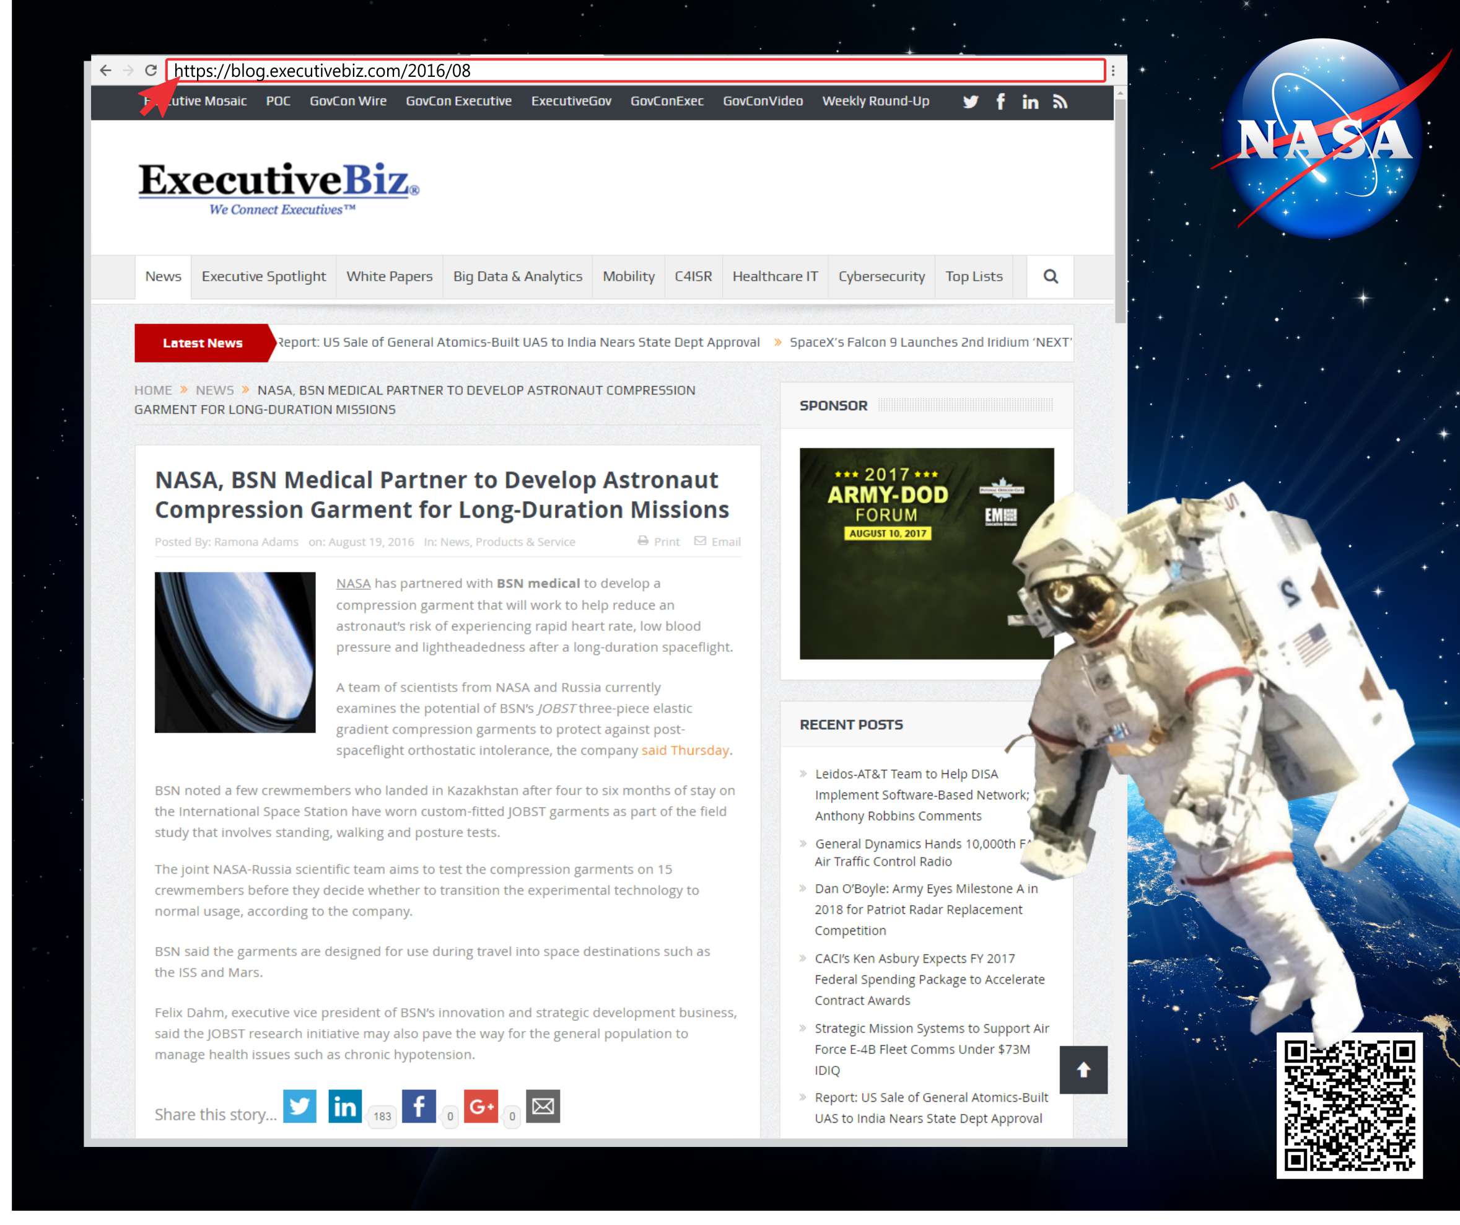Print the article via Print icon
The width and height of the screenshot is (1460, 1225).
tap(658, 541)
